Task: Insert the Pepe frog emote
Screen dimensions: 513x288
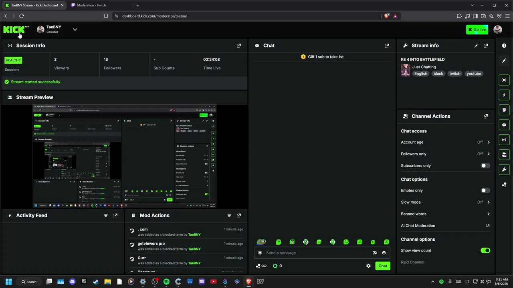Action: (x=261, y=242)
